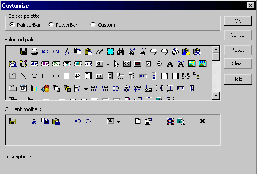Open dropdown arrow beside OK icon in current toolbar

[x=118, y=122]
